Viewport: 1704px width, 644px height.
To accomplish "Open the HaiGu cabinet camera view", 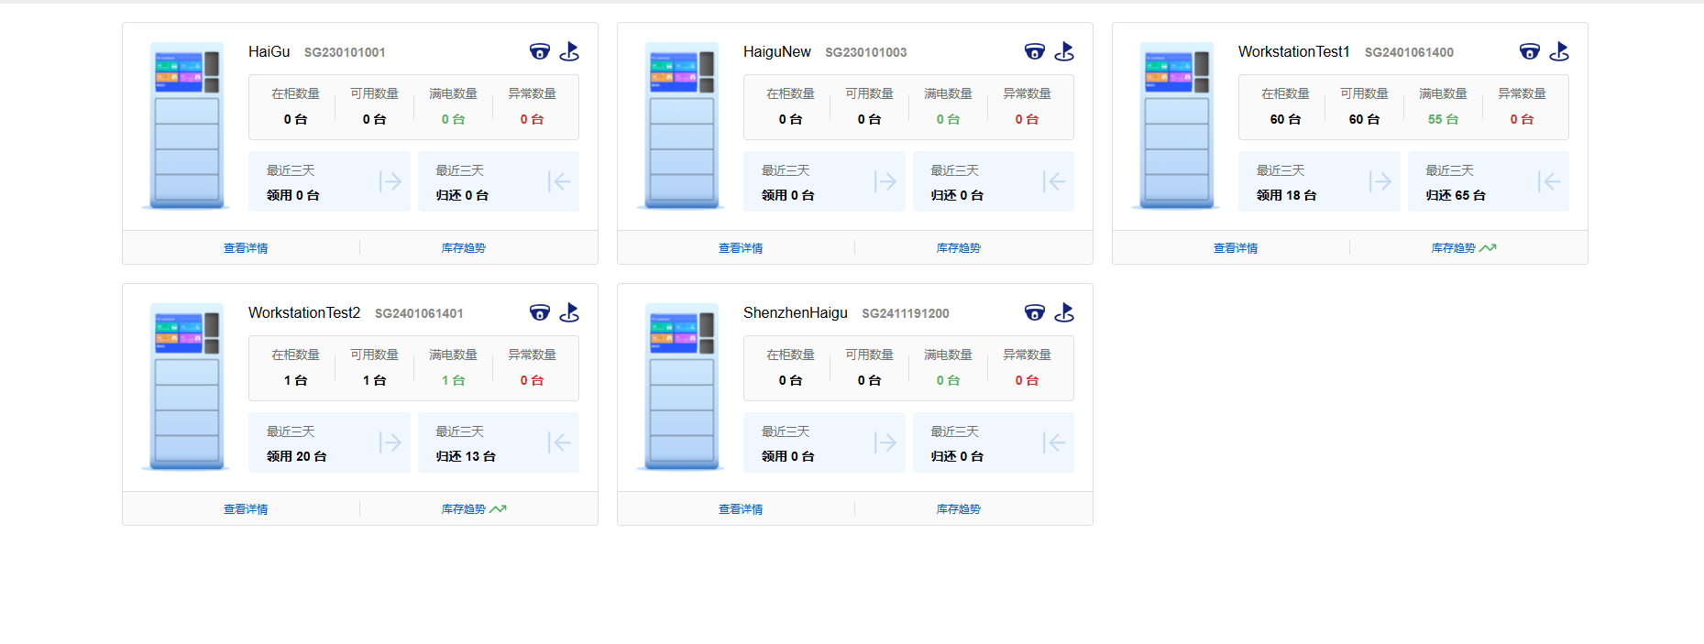I will point(540,52).
